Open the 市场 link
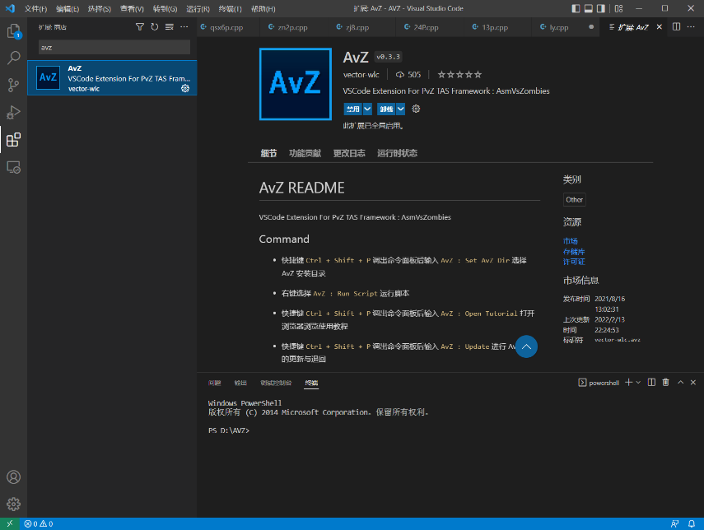This screenshot has height=530, width=704. click(x=571, y=241)
